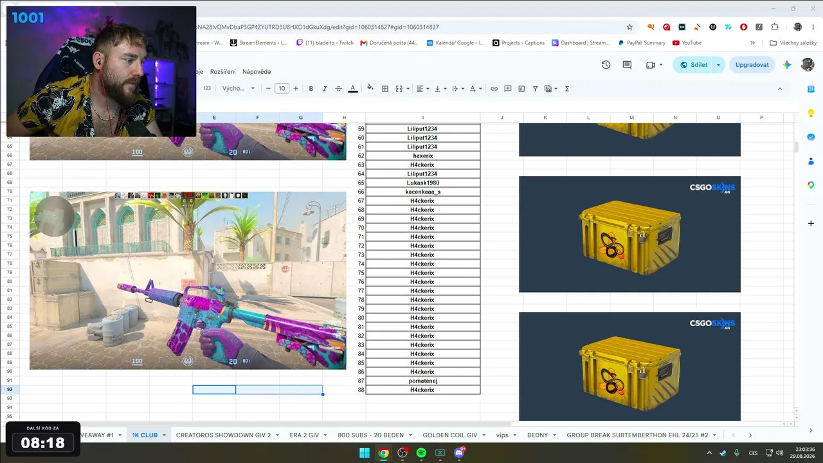Open Spotify from the Windows taskbar
The width and height of the screenshot is (823, 463).
(x=421, y=453)
